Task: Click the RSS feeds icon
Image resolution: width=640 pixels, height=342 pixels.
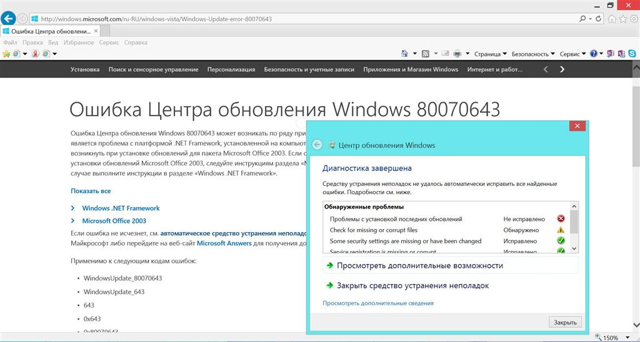Action: click(425, 54)
